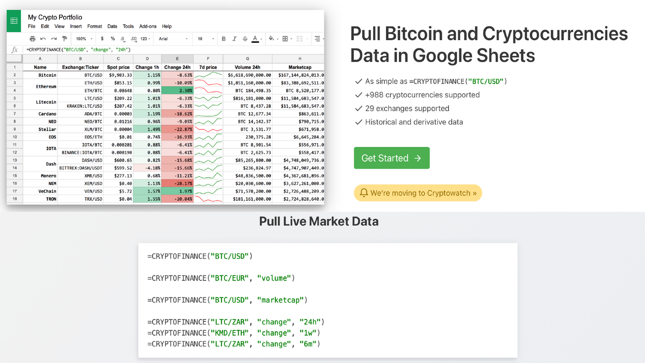Expand the borders dropdown arrow

click(x=292, y=39)
